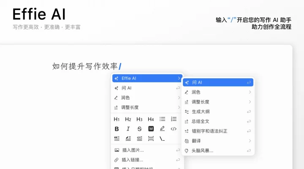Apply the black M mark style
The width and height of the screenshot is (304, 169).
[x=151, y=128]
